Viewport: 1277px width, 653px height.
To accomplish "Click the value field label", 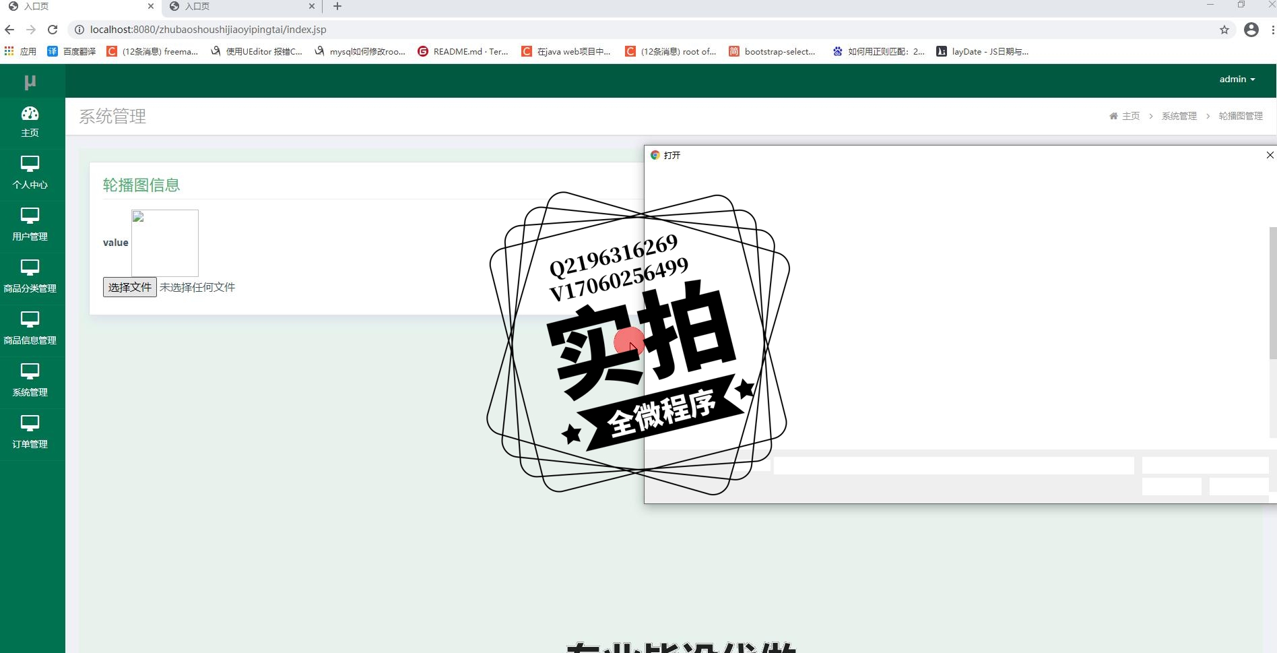I will click(x=115, y=243).
